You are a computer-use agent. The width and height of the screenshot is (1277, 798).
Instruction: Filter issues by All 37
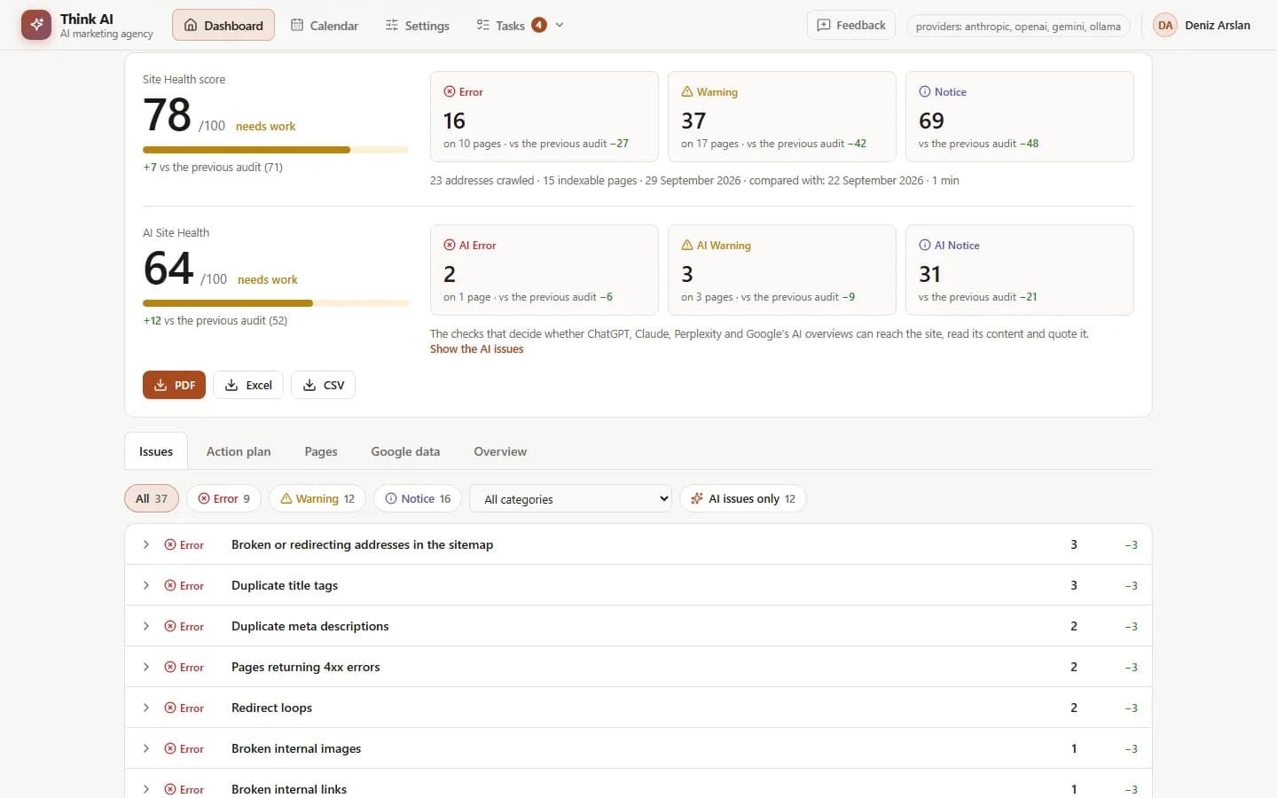[152, 498]
